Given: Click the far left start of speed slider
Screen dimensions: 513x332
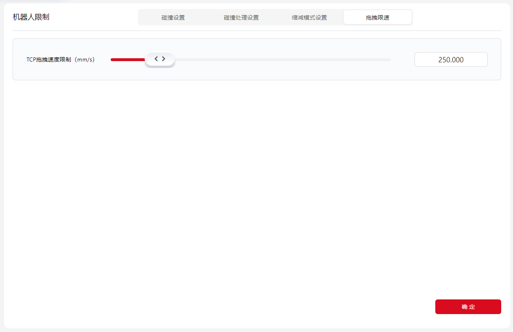Looking at the screenshot, I should pos(112,59).
